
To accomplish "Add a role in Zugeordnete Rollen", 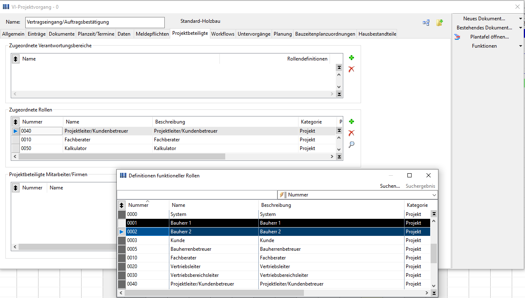I will [352, 122].
